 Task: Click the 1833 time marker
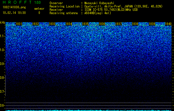pos(52,24)
